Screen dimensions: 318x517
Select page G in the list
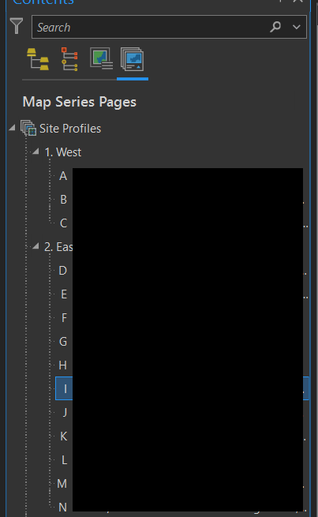(63, 342)
